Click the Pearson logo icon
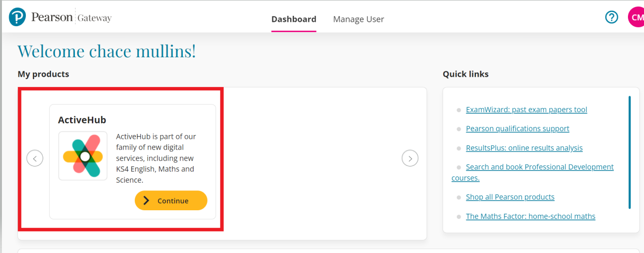 pyautogui.click(x=17, y=17)
